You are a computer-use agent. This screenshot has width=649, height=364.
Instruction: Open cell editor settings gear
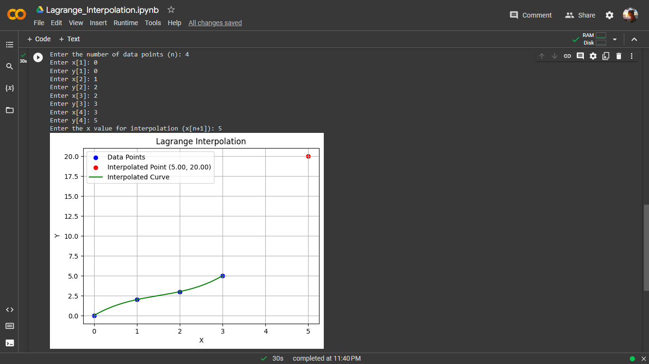(x=593, y=56)
